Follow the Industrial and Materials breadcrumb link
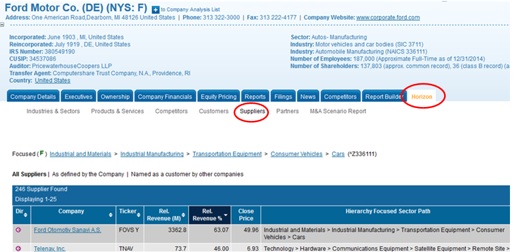518x252 pixels. pyautogui.click(x=80, y=154)
